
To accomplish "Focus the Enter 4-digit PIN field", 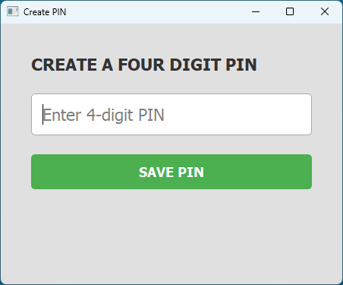I will click(171, 115).
